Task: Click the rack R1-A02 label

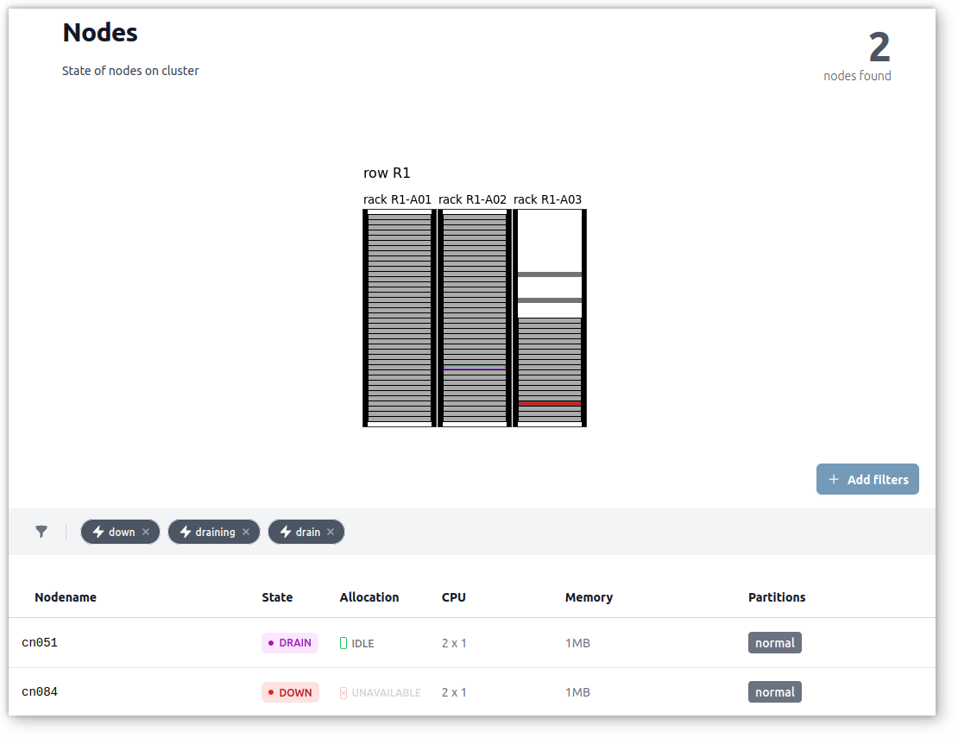Action: tap(472, 199)
